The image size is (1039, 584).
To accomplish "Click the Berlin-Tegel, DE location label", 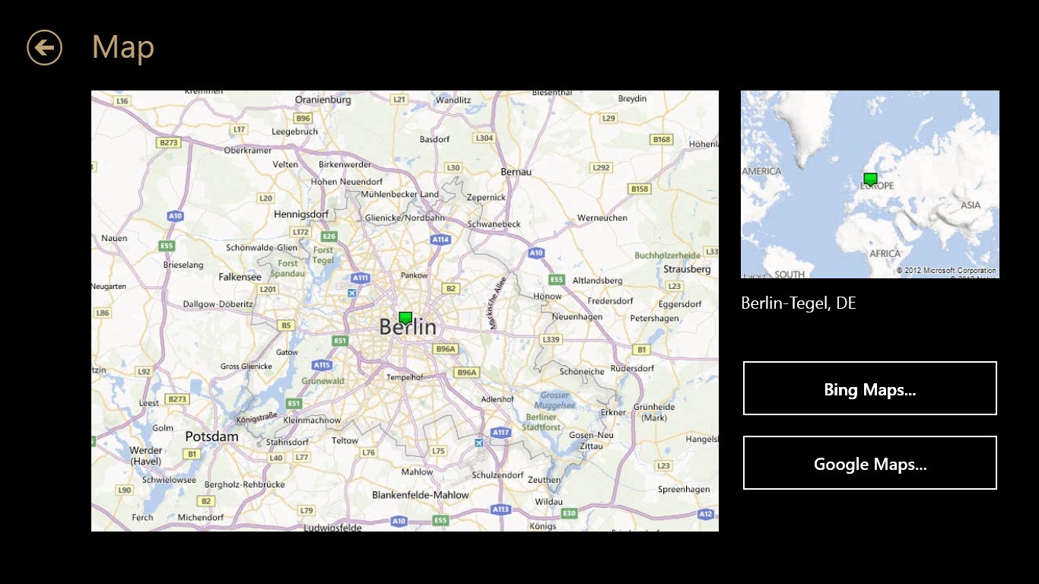I will tap(799, 303).
